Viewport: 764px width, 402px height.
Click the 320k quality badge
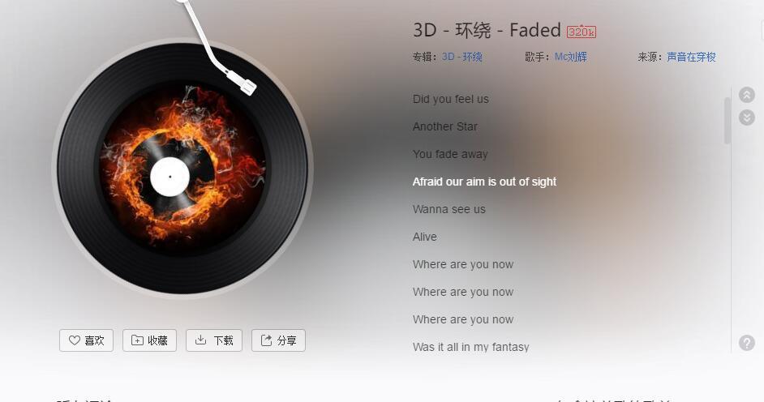click(x=582, y=32)
